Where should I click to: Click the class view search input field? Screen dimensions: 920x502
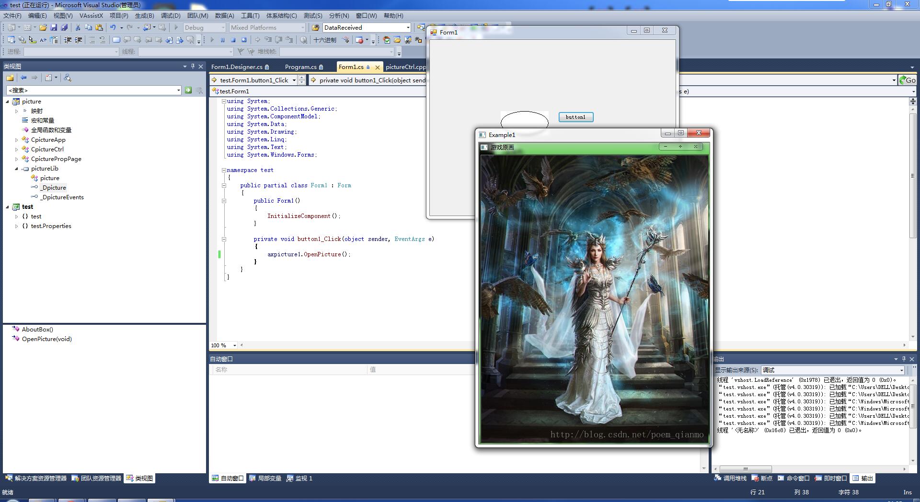(x=91, y=90)
